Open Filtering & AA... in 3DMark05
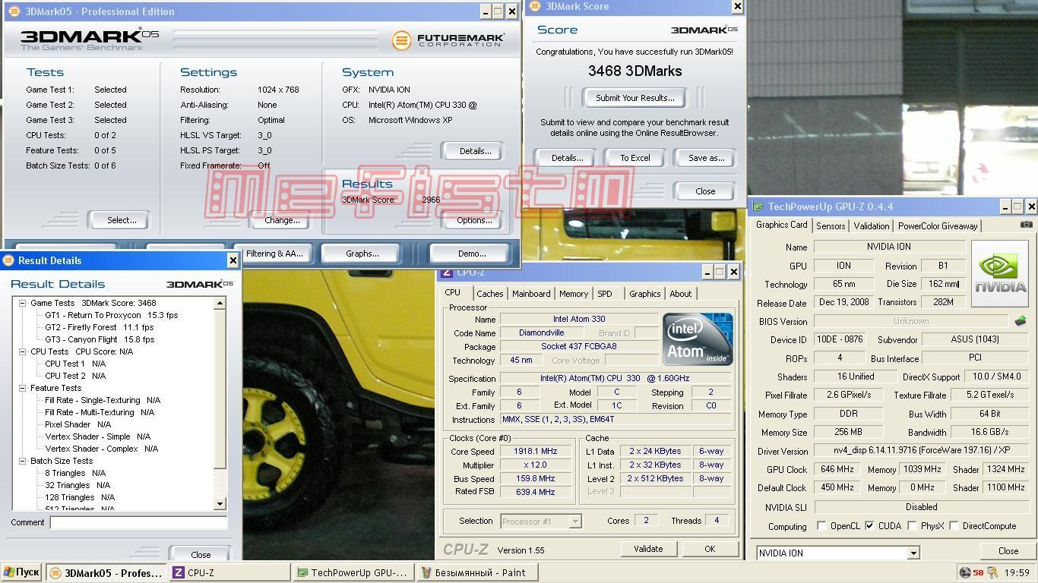 pyautogui.click(x=274, y=254)
